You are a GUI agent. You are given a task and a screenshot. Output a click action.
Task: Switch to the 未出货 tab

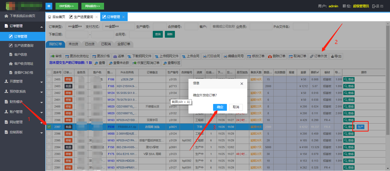(x=73, y=44)
